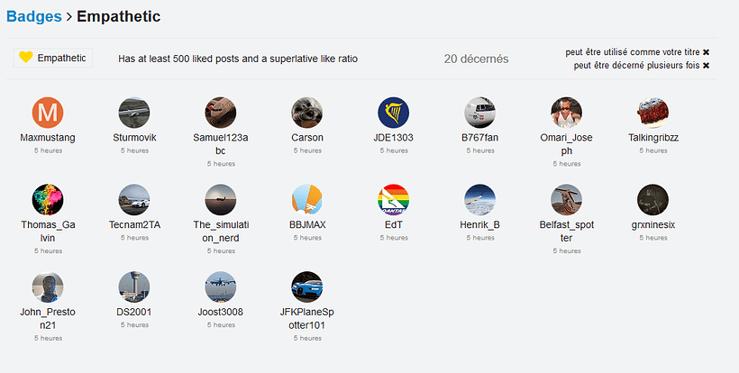Click the Samuel123abc username

[221, 144]
